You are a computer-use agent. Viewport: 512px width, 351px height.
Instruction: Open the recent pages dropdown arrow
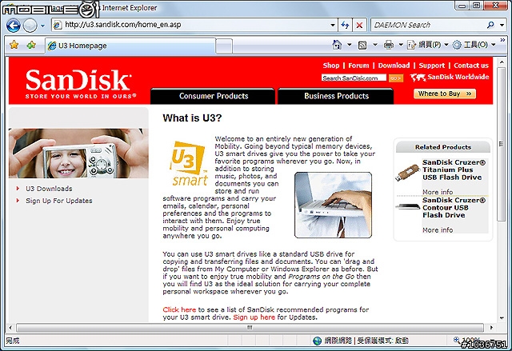coord(42,26)
